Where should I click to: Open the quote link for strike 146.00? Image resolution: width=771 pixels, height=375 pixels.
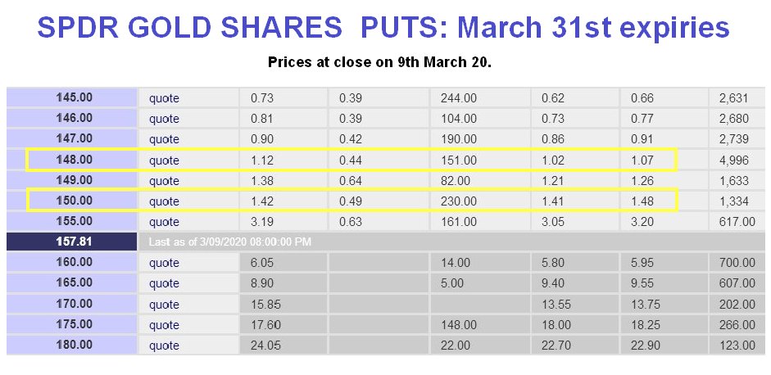164,119
